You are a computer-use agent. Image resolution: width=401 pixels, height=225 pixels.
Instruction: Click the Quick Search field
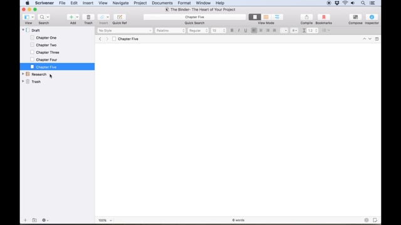tap(195, 17)
